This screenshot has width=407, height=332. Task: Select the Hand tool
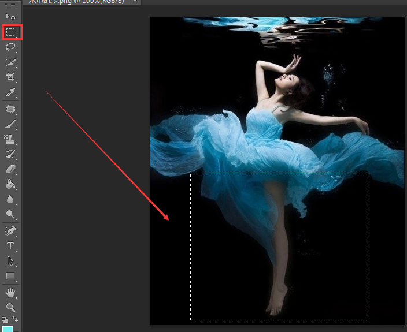pos(10,293)
